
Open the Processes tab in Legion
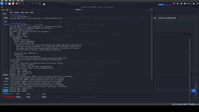[x=6, y=75]
